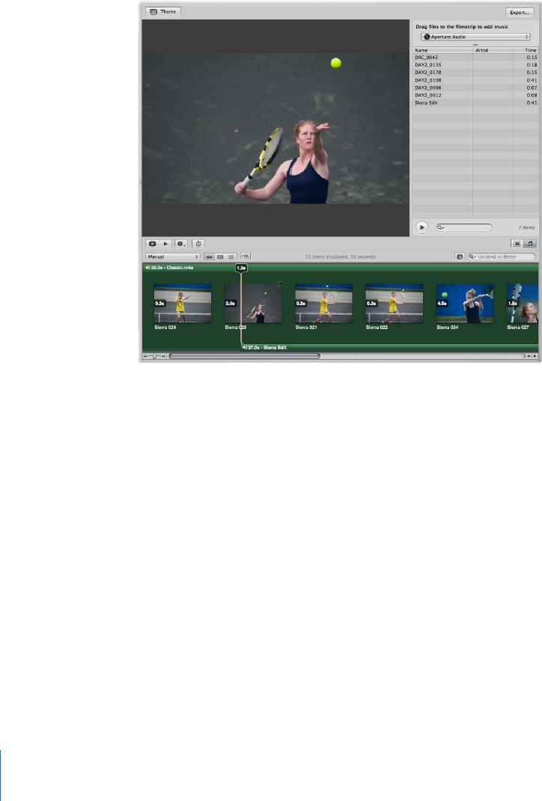Toggle the audio browser music note button
Viewport: 542px width, 801px height.
tap(530, 244)
